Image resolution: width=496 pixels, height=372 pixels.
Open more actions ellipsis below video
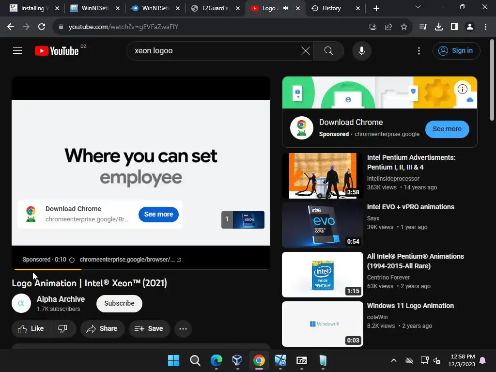pos(183,329)
